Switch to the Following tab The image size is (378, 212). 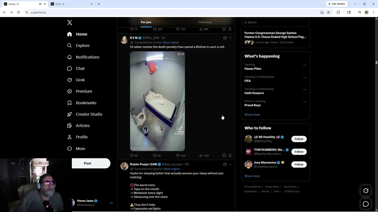205,22
